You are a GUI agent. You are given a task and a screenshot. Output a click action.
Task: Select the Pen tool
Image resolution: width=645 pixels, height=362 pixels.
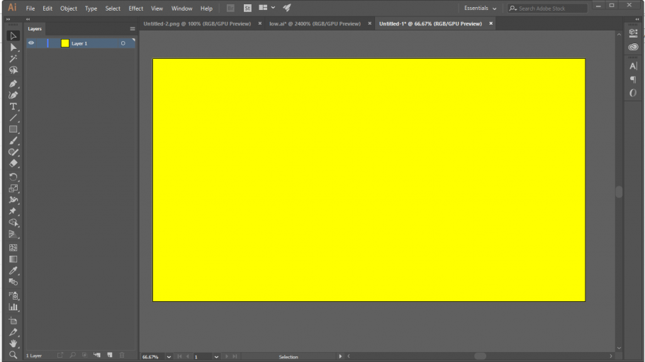pos(13,84)
